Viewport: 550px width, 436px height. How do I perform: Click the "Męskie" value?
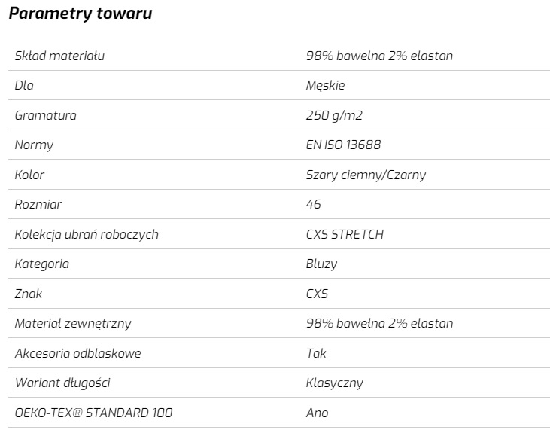tap(325, 86)
